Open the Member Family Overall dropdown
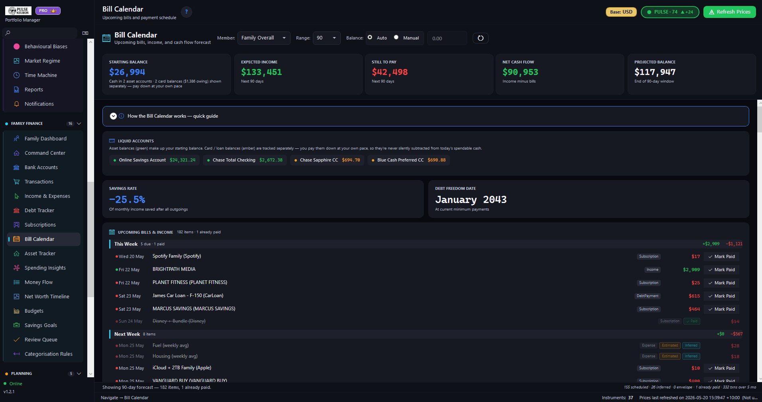Image resolution: width=762 pixels, height=402 pixels. click(x=263, y=38)
